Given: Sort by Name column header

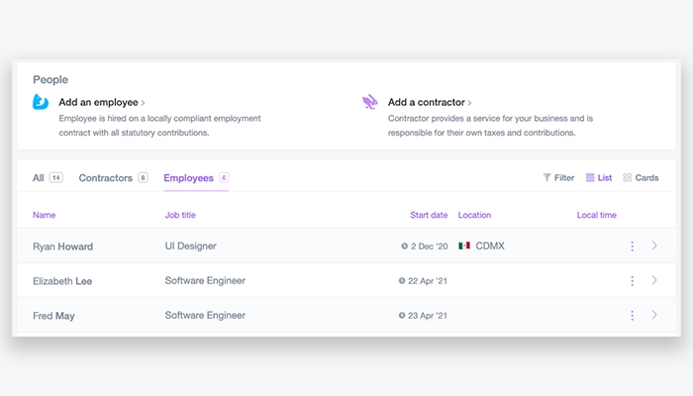Looking at the screenshot, I should 45,215.
